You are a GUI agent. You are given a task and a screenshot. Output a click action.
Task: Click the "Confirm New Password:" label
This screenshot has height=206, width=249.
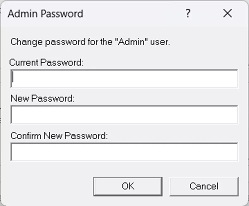coord(59,136)
